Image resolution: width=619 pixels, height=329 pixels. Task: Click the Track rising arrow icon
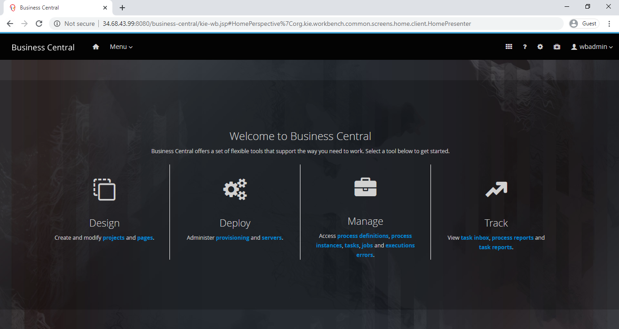click(496, 189)
